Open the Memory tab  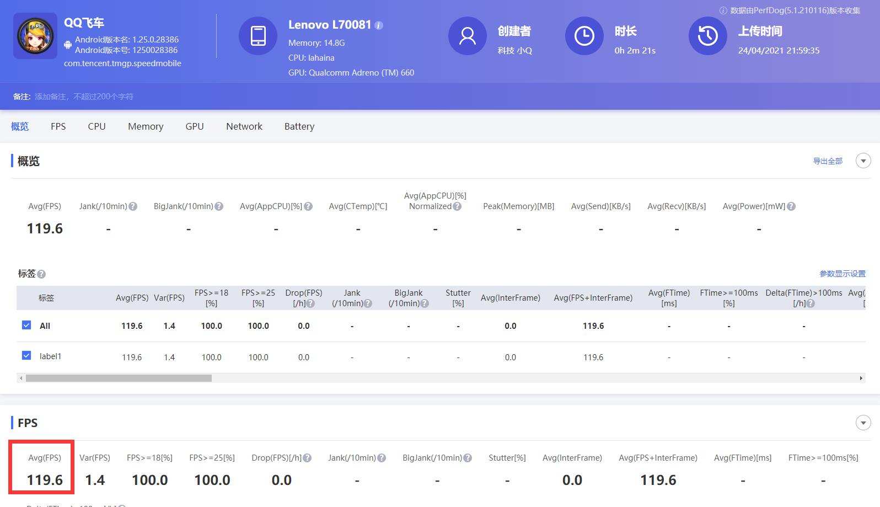(146, 126)
